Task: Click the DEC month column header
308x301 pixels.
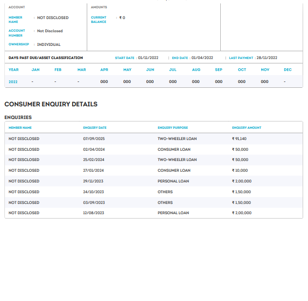Action: tap(288, 70)
